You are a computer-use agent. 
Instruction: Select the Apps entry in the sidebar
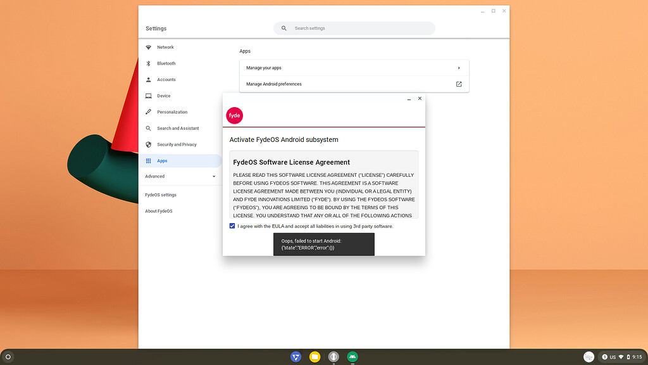click(x=180, y=160)
